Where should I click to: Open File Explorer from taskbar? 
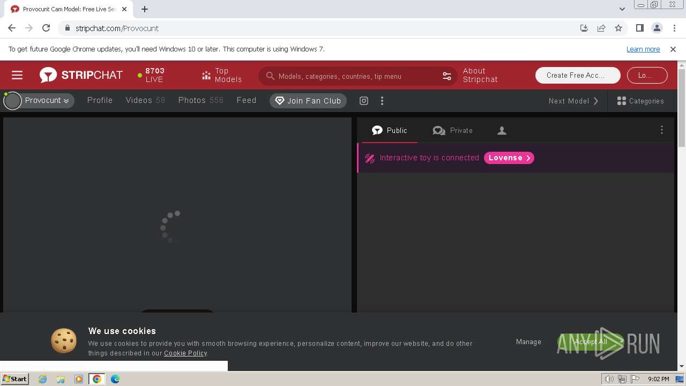pos(61,379)
